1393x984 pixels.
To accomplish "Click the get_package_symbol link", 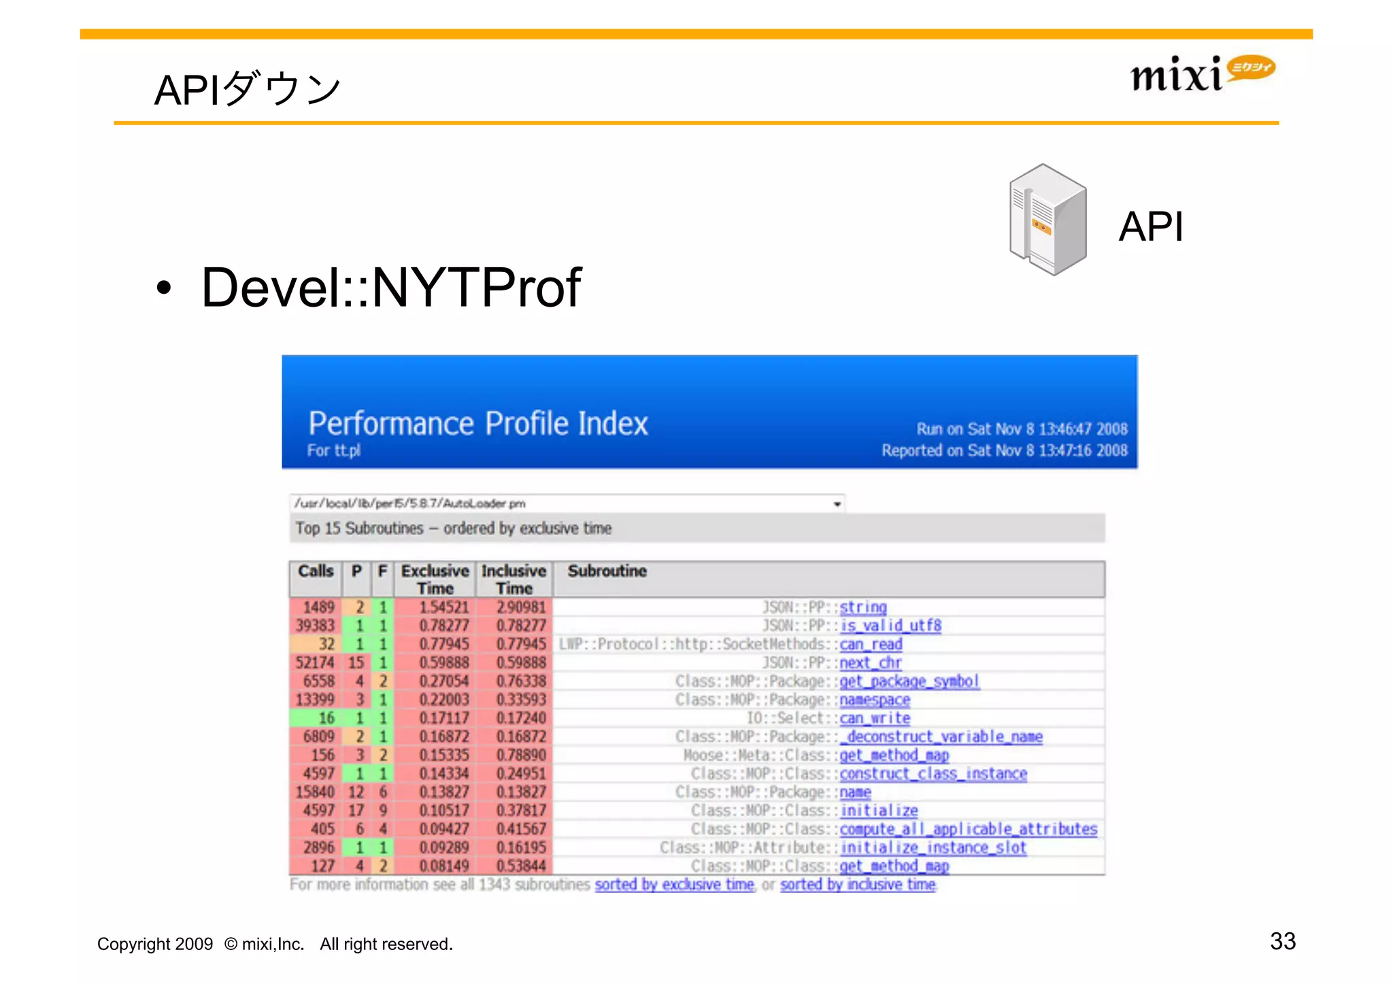I will coord(909,681).
